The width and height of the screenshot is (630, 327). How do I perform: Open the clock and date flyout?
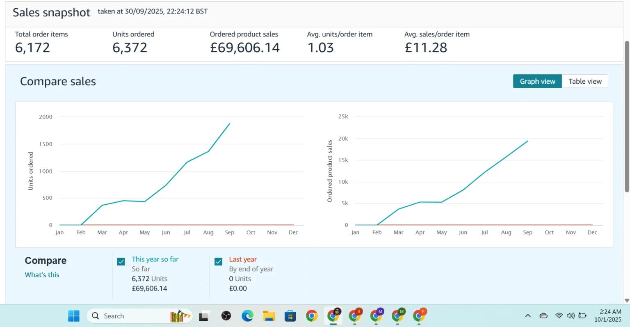[x=607, y=316]
